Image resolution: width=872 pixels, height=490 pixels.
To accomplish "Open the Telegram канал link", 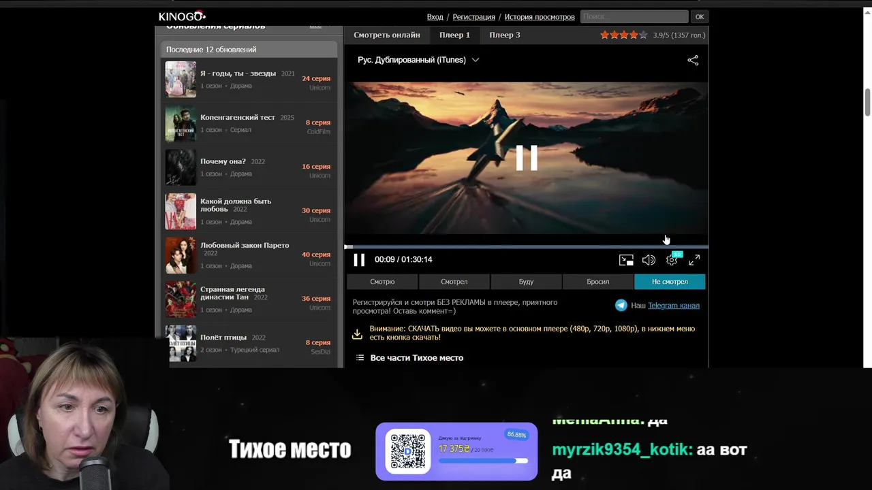I will (x=674, y=306).
